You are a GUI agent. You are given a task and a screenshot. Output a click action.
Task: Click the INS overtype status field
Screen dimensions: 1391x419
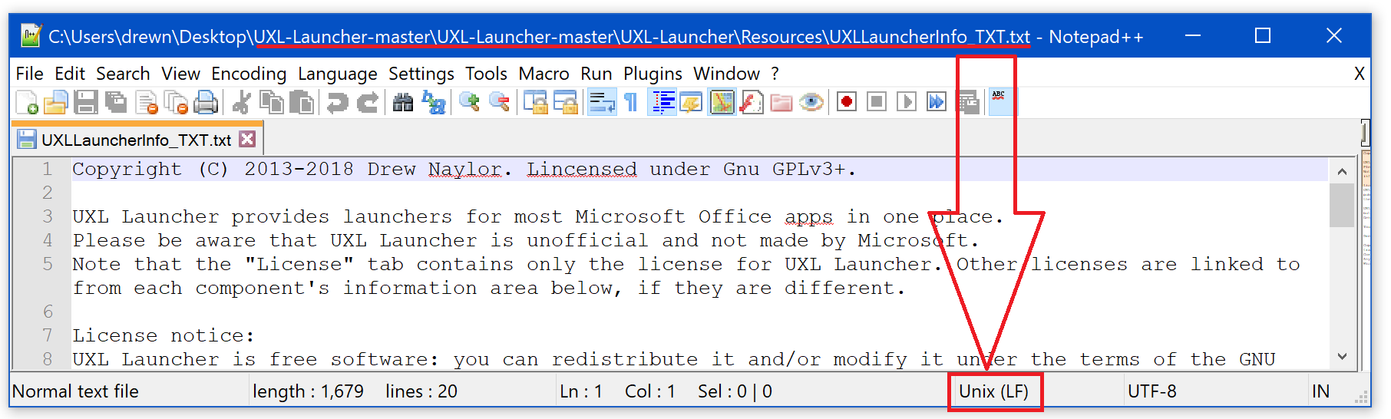pos(1321,391)
